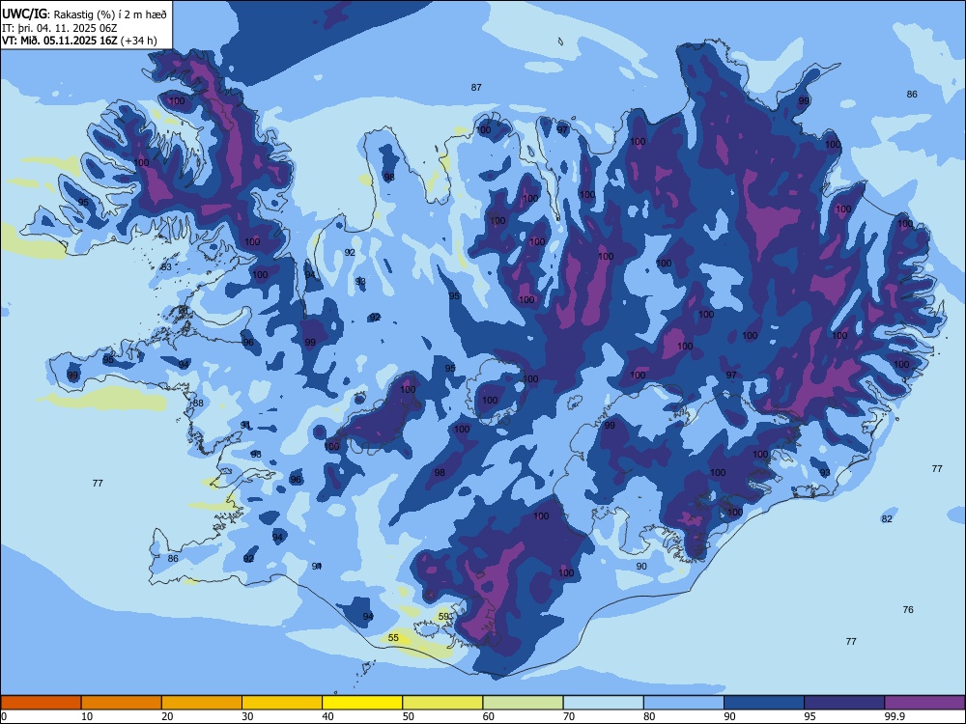Click the dark orange 0–10 legend swatch
The image size is (966, 724).
[41, 703]
